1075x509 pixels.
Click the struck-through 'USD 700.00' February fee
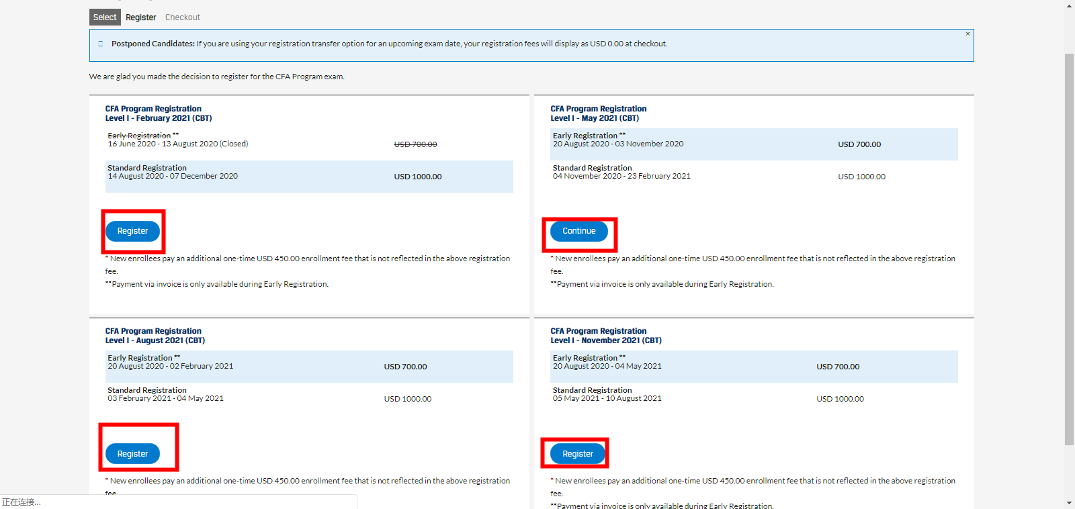pos(415,144)
